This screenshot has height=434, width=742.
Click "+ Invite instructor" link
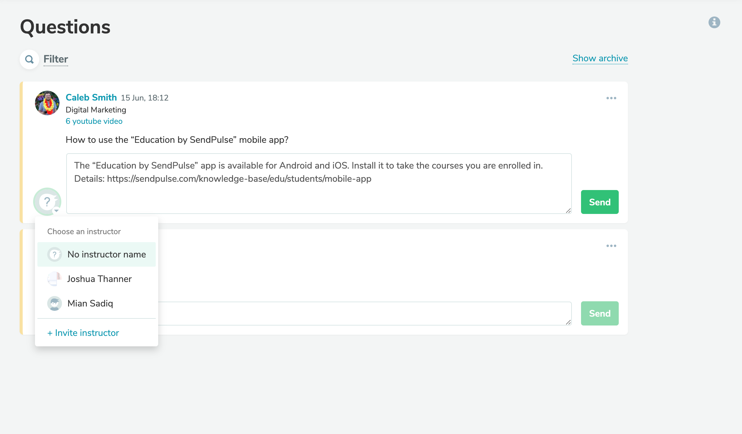(83, 333)
